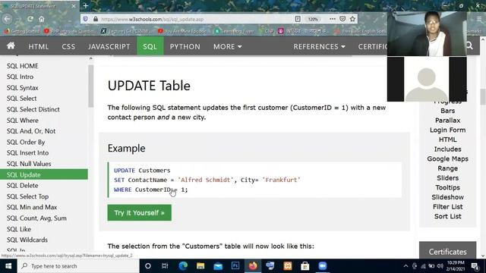This screenshot has height=273, width=486.
Task: Open SQL Wildcards lesson
Action: 27,240
